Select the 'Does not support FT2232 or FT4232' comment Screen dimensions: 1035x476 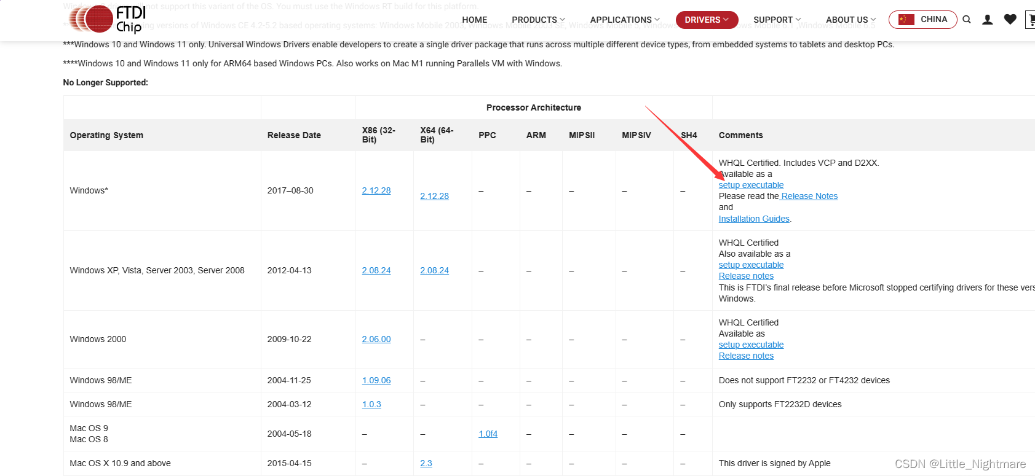tap(804, 380)
